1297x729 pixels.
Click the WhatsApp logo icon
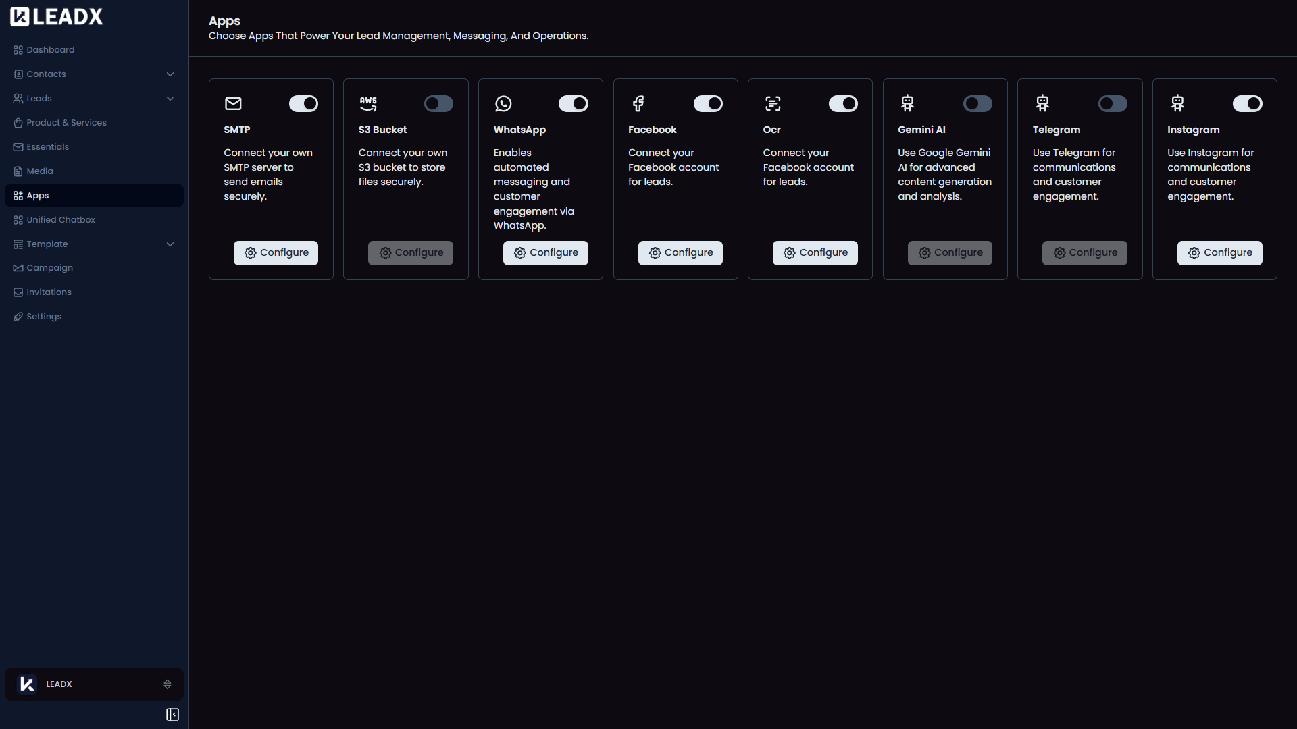pyautogui.click(x=503, y=103)
